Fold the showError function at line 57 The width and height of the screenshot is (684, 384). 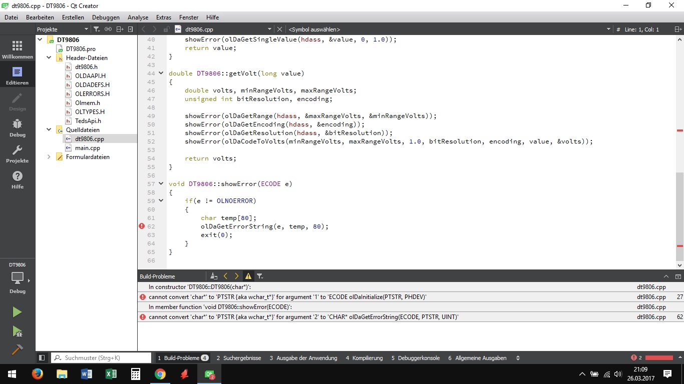click(x=161, y=184)
